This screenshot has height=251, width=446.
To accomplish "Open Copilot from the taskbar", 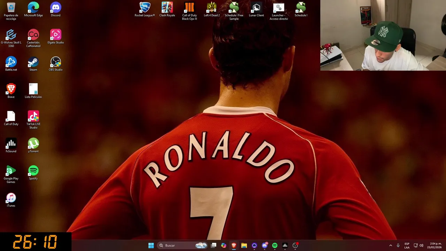I will [x=224, y=245].
